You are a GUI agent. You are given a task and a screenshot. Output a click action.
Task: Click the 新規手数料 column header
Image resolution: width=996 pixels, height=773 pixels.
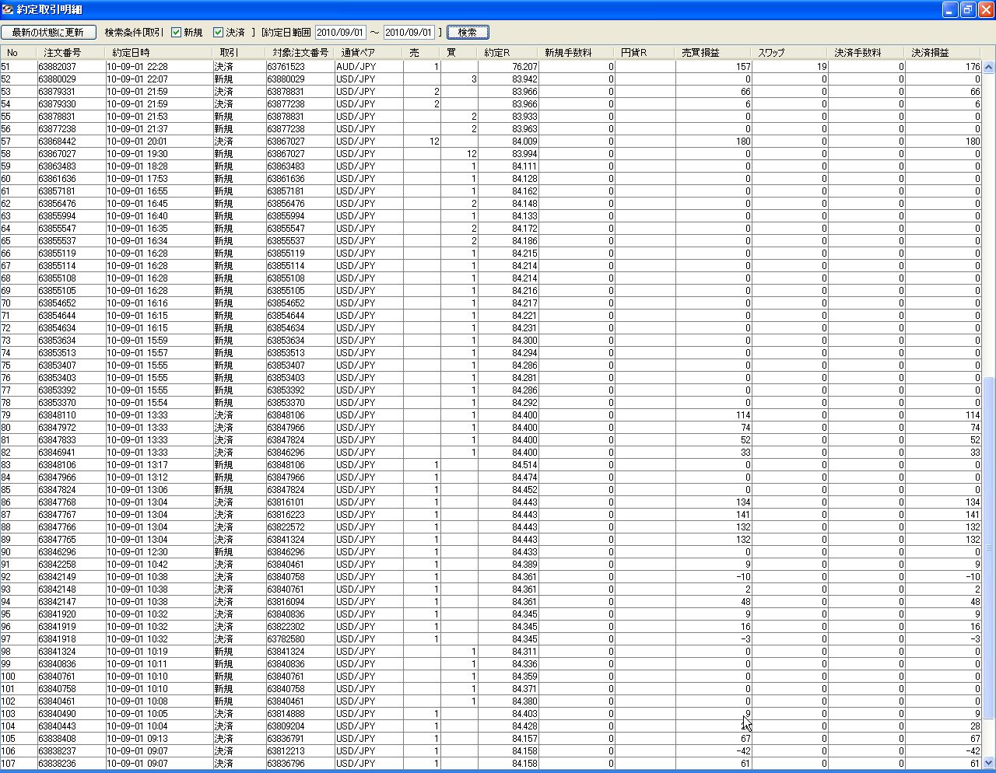point(577,53)
